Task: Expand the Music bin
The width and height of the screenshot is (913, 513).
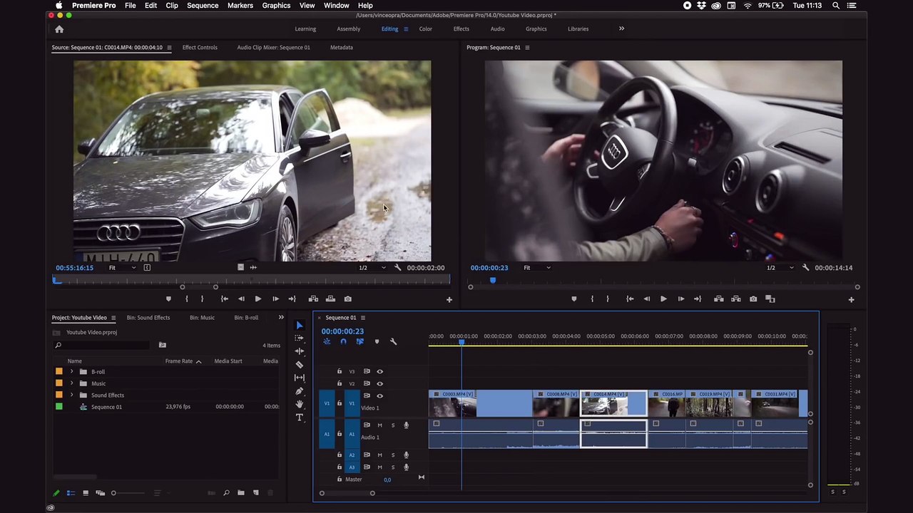Action: point(71,383)
